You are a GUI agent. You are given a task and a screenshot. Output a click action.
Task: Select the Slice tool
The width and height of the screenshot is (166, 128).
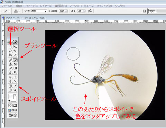15,55
